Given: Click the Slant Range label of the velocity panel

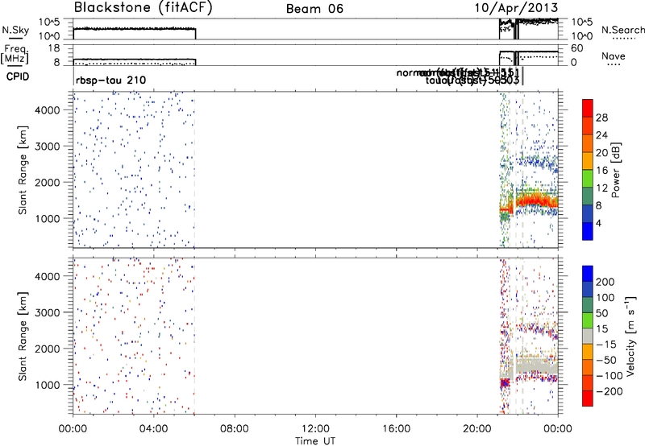Looking at the screenshot, I should tap(23, 337).
